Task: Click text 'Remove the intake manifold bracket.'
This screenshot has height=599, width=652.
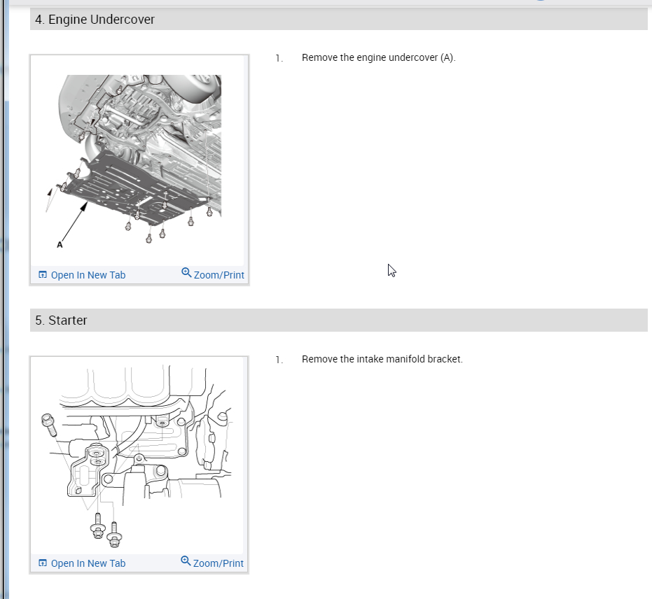Action: tap(382, 359)
